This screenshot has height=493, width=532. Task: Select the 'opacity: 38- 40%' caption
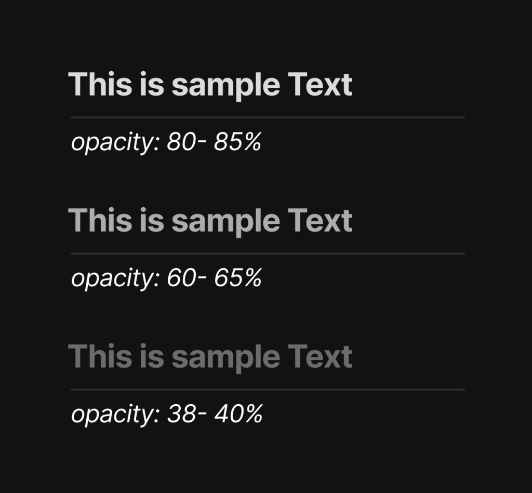[x=167, y=415]
